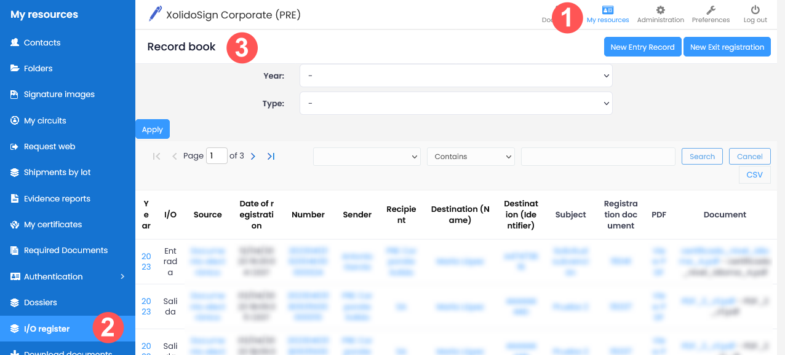Go to the previous page arrow
This screenshot has width=785, height=355.
[174, 156]
